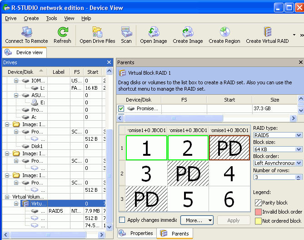The width and height of the screenshot is (304, 240).
Task: Click the Create Region toolbar icon
Action: (224, 32)
